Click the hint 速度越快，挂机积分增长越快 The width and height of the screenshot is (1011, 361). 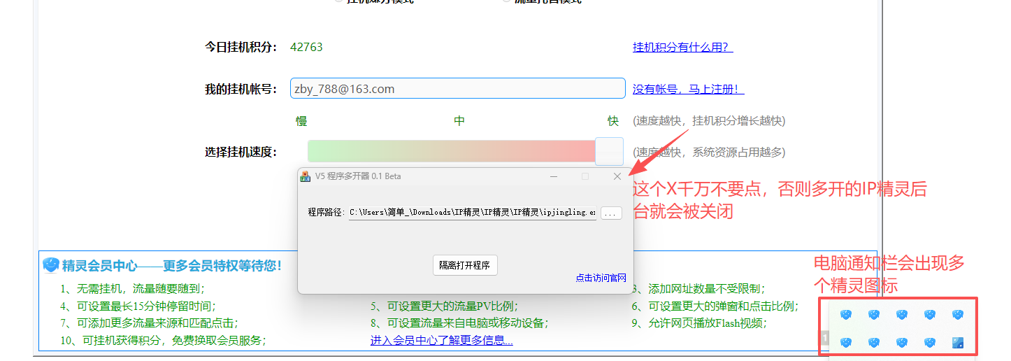(709, 121)
